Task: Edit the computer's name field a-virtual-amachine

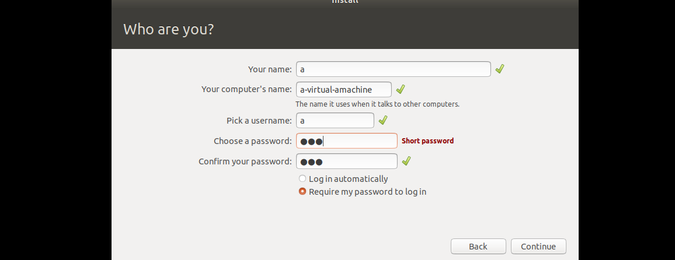Action: [343, 89]
